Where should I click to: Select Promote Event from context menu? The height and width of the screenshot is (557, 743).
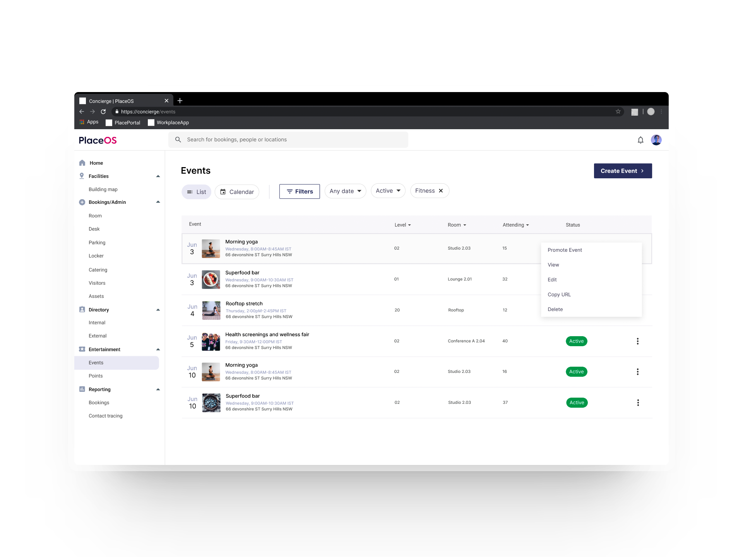565,250
